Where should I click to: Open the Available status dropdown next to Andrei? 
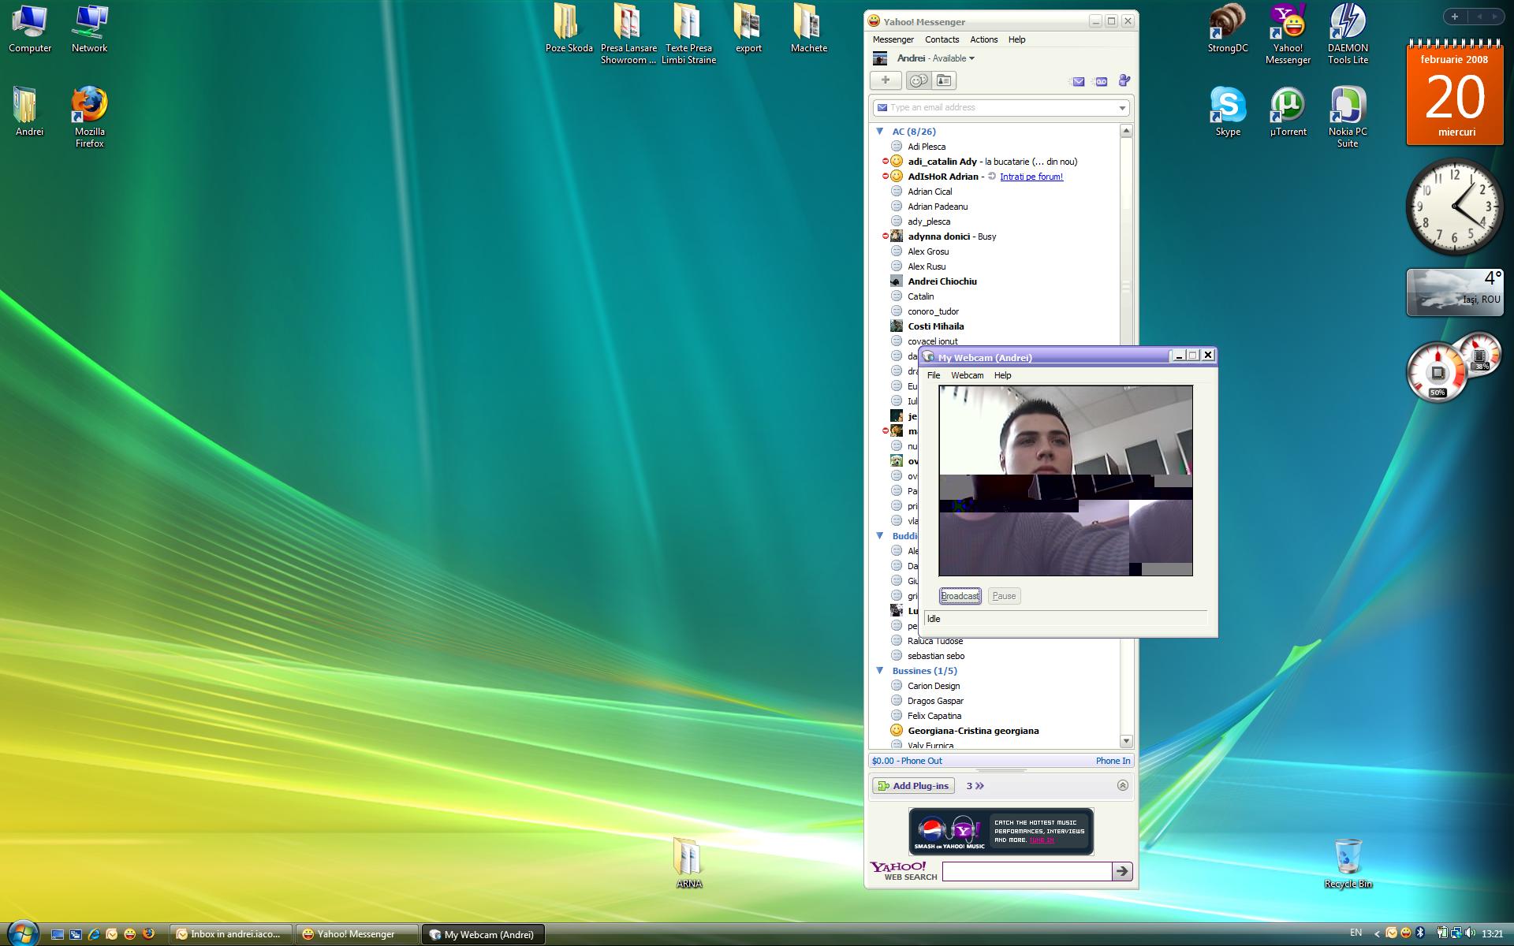click(x=953, y=58)
